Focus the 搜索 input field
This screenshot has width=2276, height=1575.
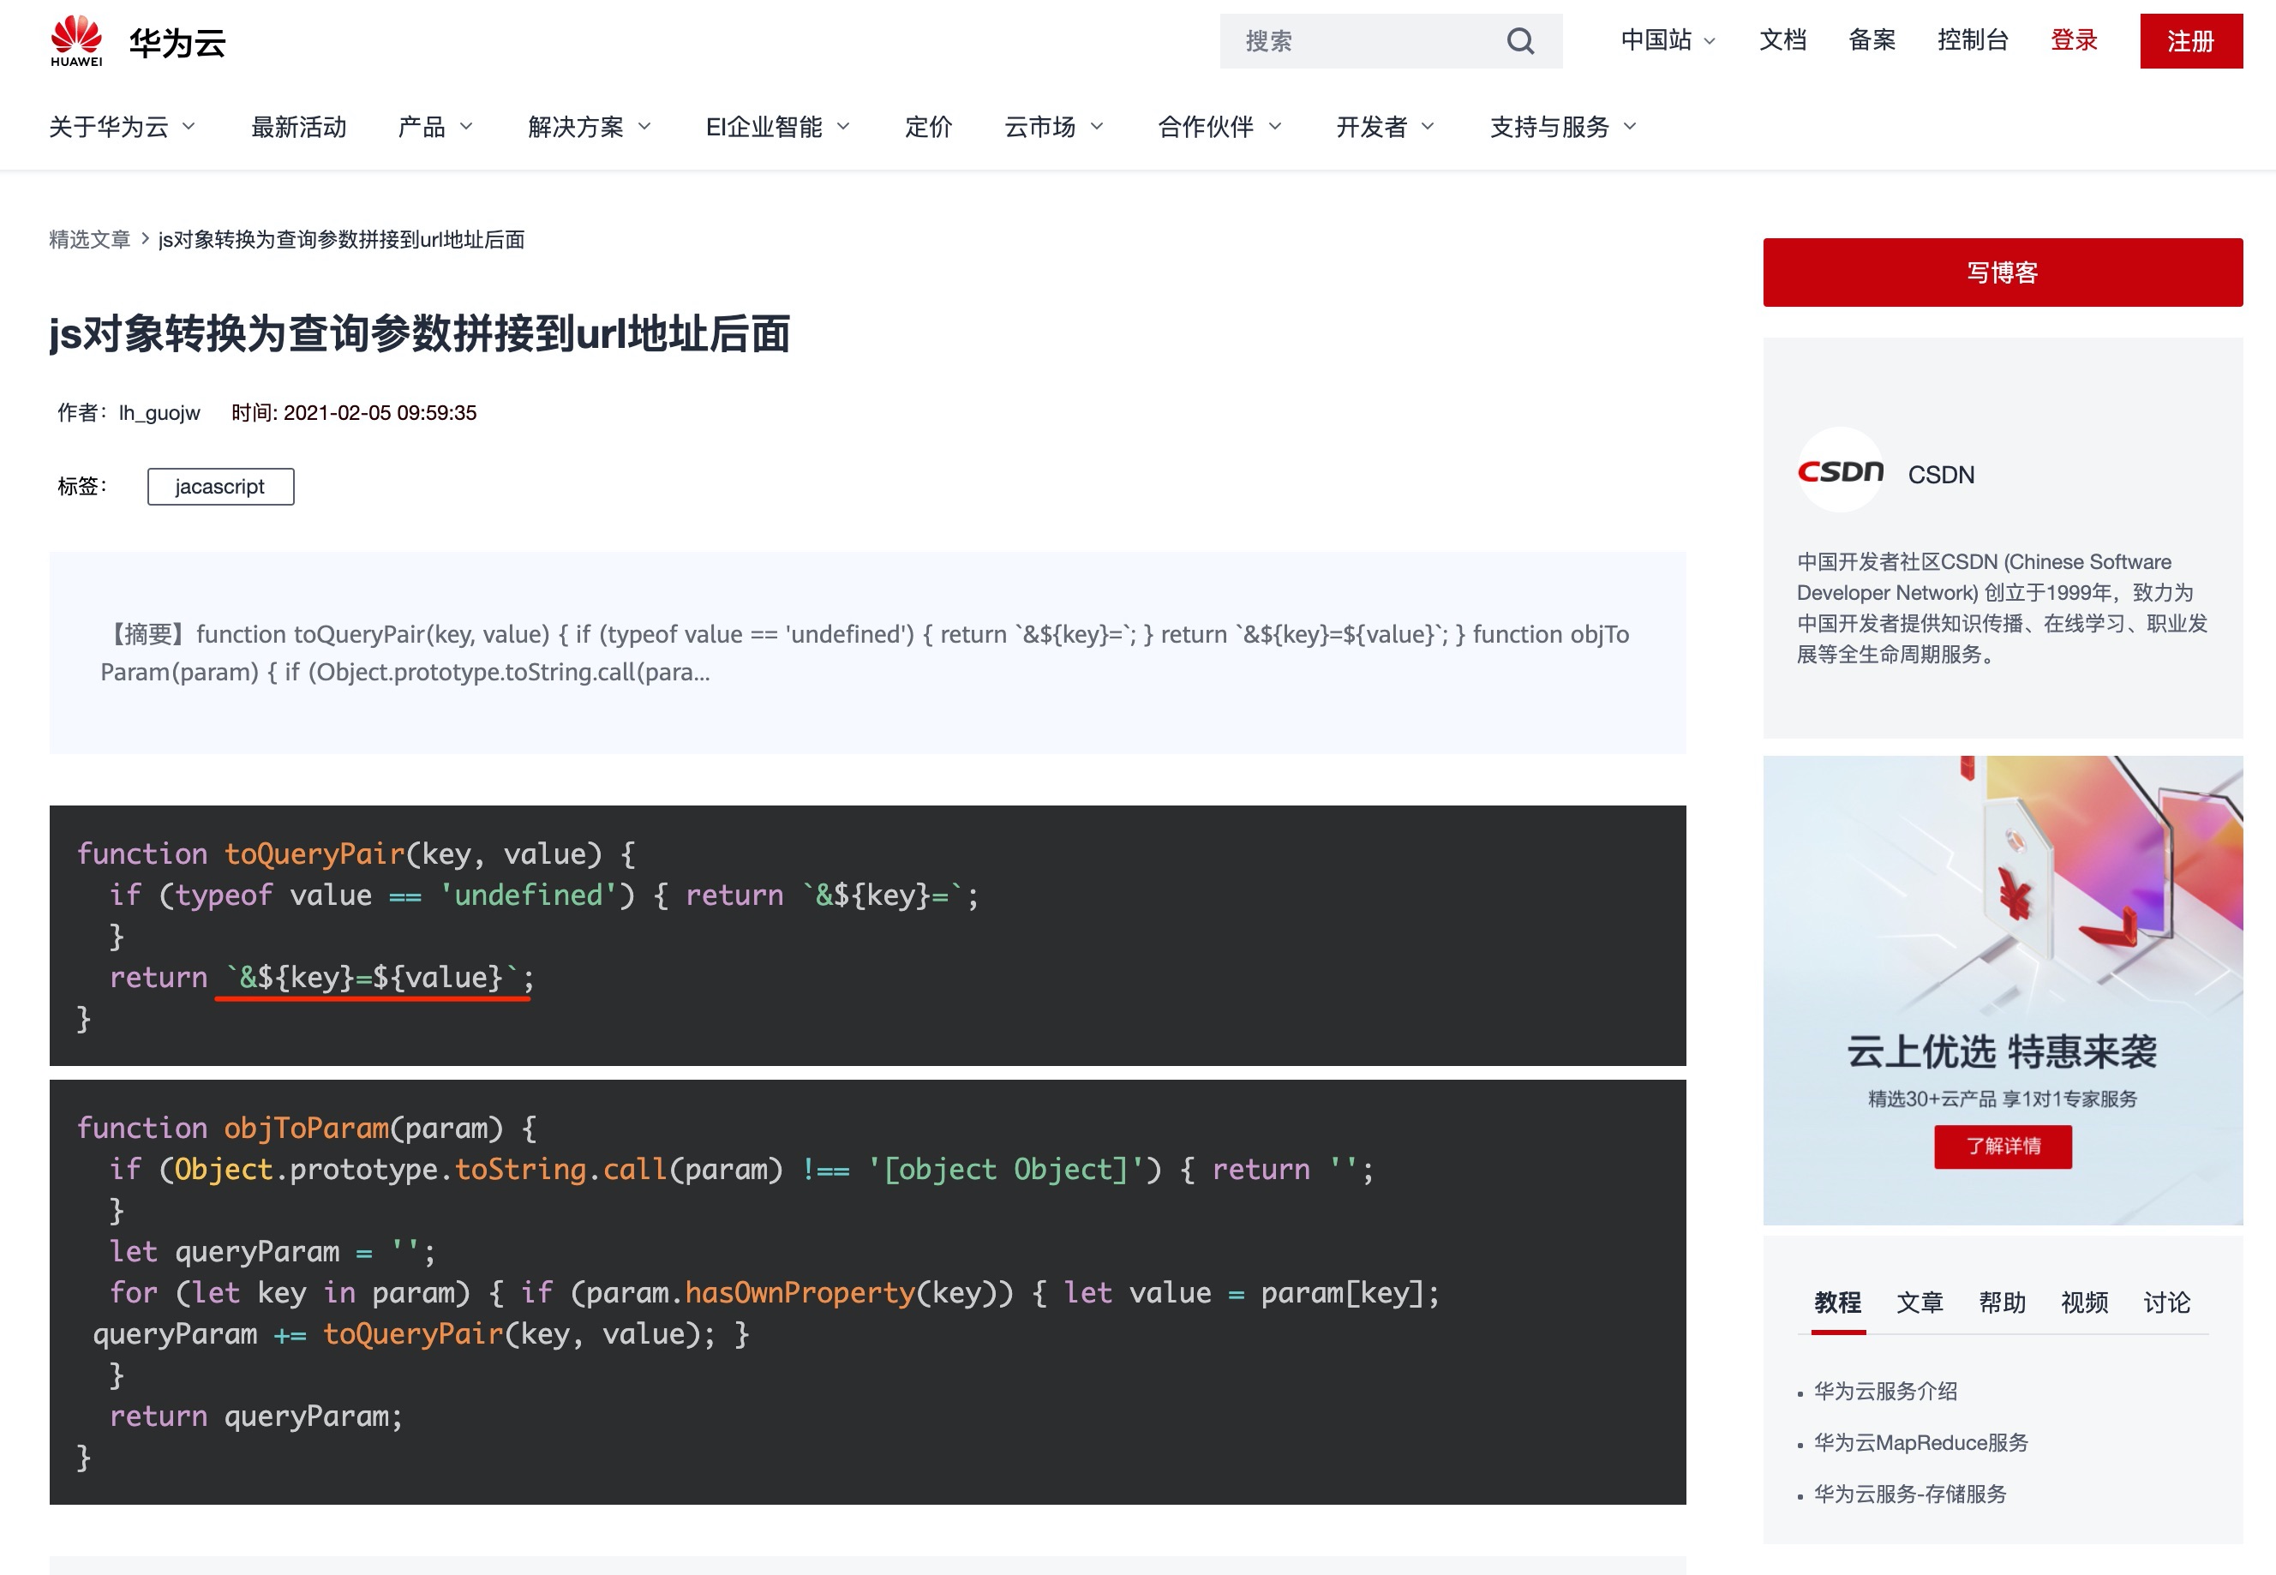click(x=1362, y=41)
